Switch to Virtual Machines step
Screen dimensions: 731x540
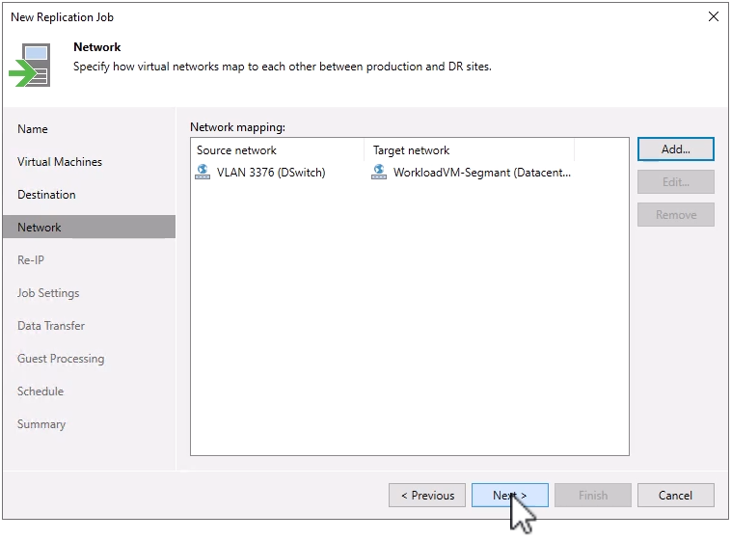click(60, 162)
